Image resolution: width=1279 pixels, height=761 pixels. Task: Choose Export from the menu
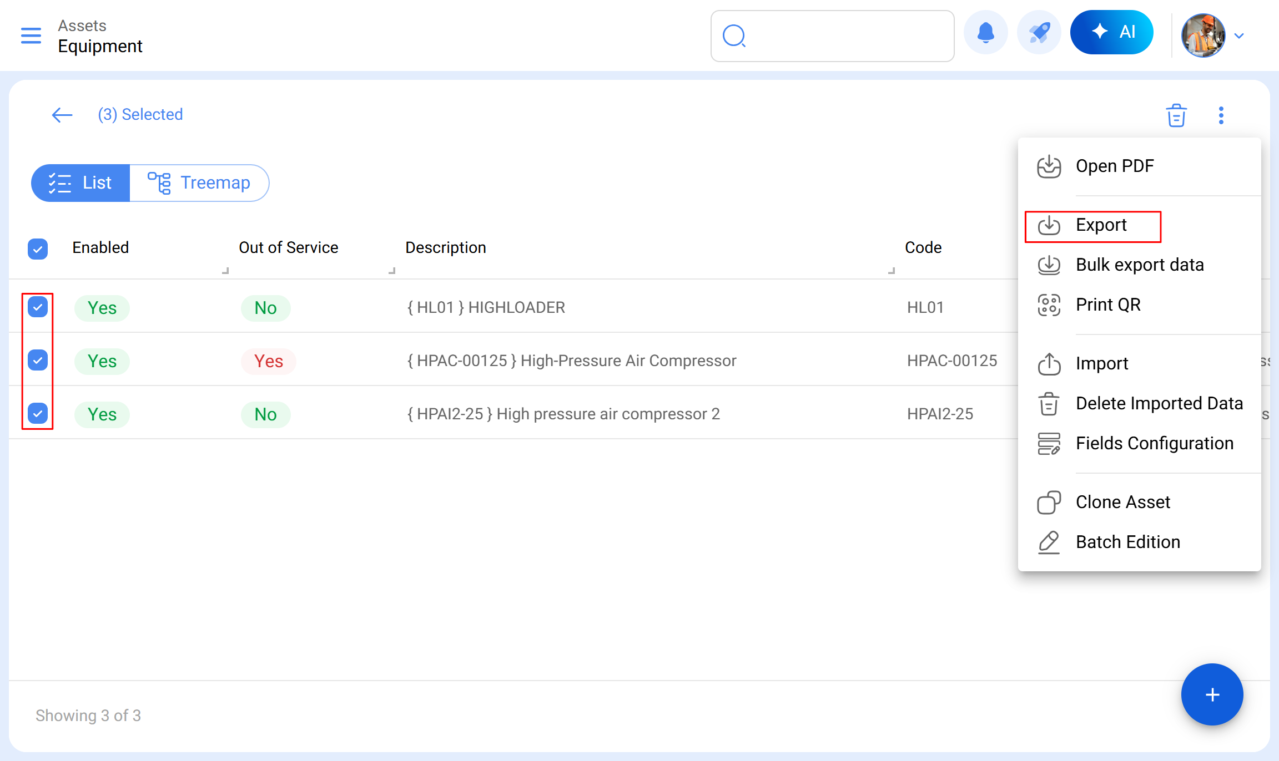1101,225
